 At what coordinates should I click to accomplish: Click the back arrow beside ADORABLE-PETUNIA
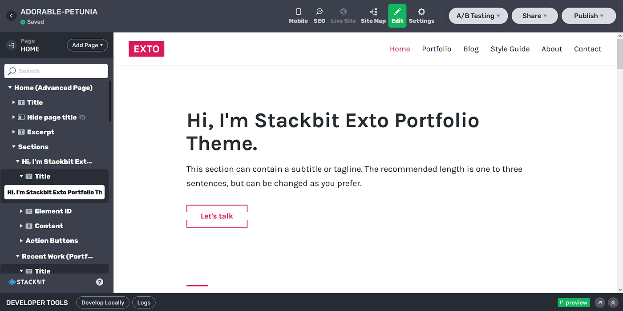[x=11, y=16]
